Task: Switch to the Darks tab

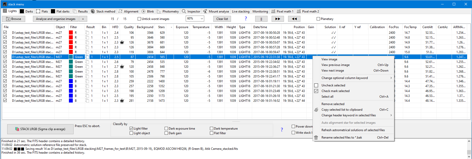Action: click(x=26, y=11)
